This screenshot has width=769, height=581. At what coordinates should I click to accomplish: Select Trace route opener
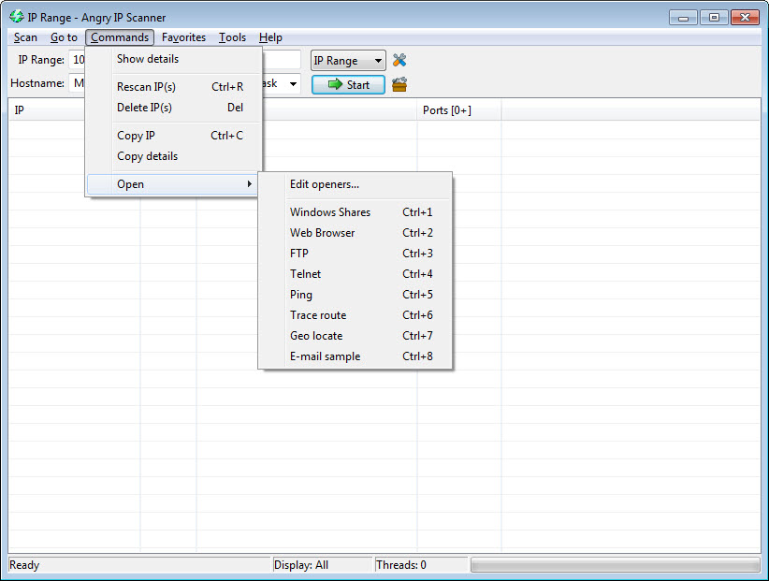coord(355,315)
